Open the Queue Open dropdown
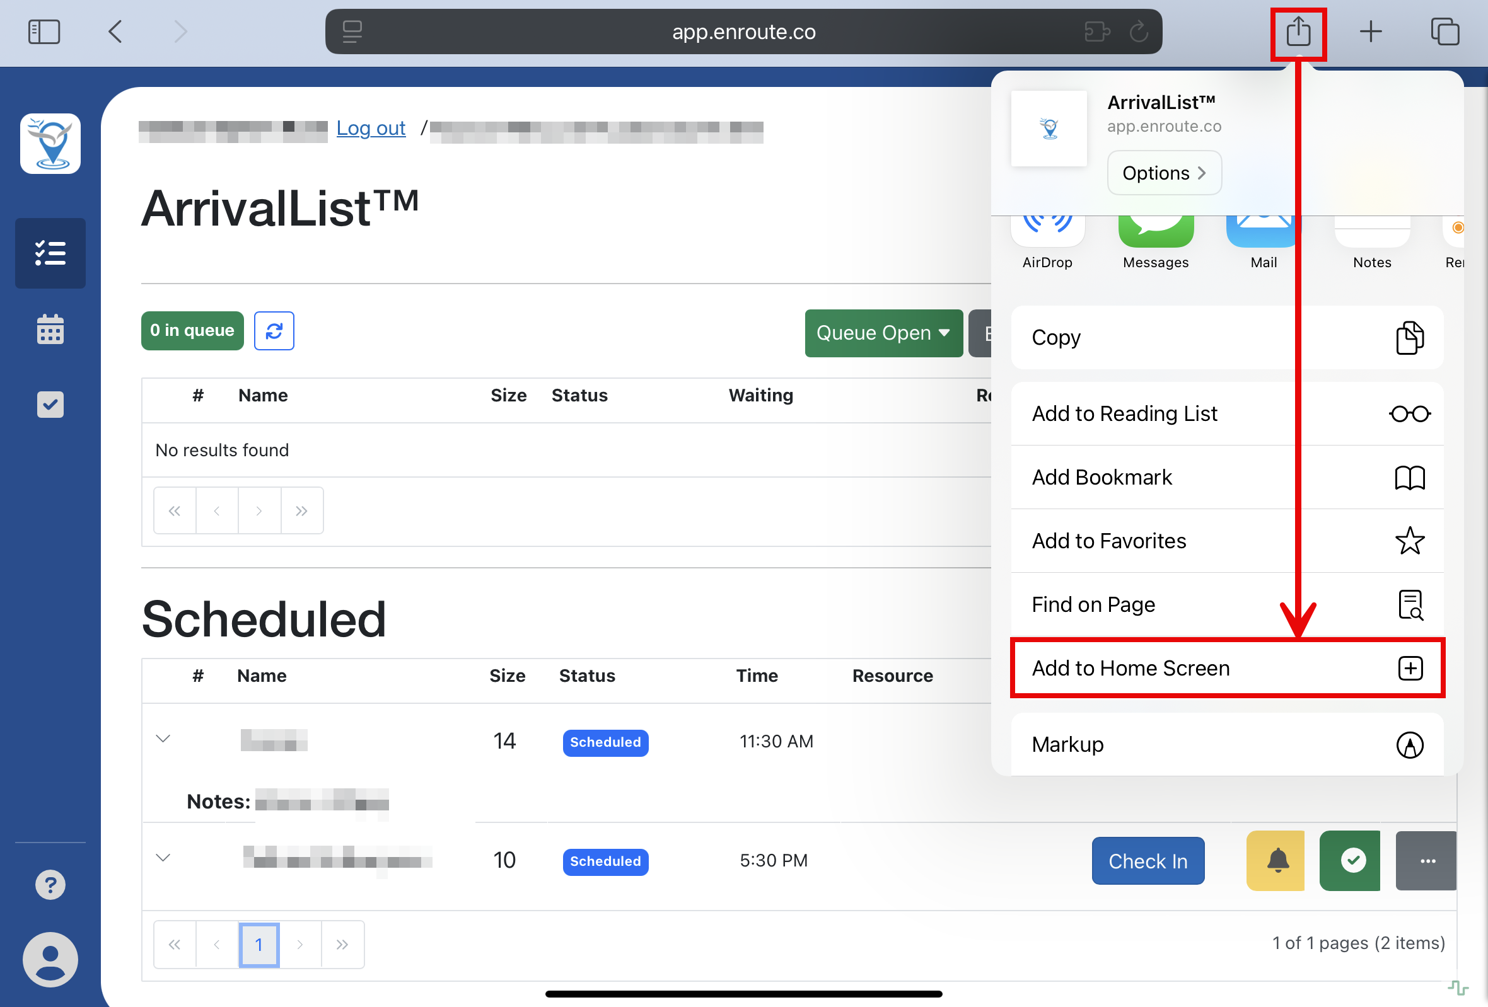This screenshot has width=1488, height=1007. pos(883,333)
